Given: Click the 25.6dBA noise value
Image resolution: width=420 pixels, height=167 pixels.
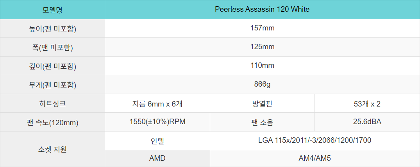Looking at the screenshot, I should pos(367,122).
